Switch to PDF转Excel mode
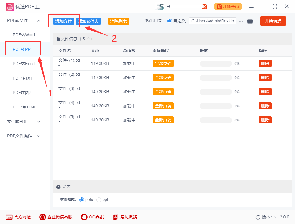This screenshot has width=295, height=224. tap(24, 64)
